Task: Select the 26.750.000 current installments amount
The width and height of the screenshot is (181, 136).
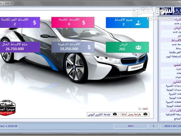Action: [x=15, y=49]
